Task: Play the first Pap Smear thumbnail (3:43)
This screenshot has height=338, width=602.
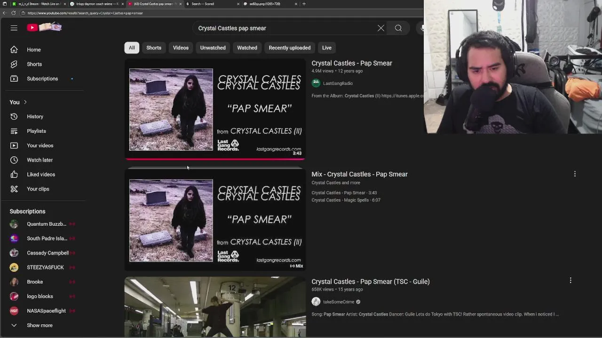Action: (x=215, y=109)
